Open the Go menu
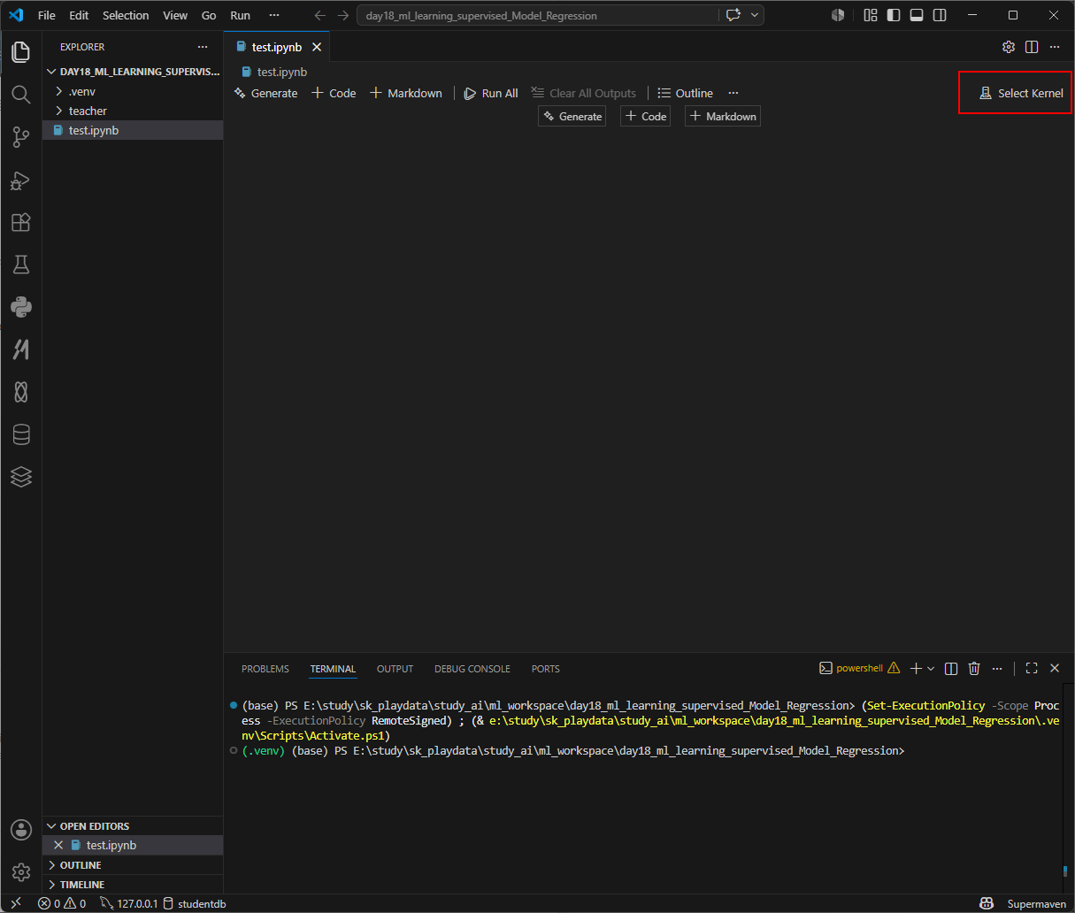 [209, 15]
